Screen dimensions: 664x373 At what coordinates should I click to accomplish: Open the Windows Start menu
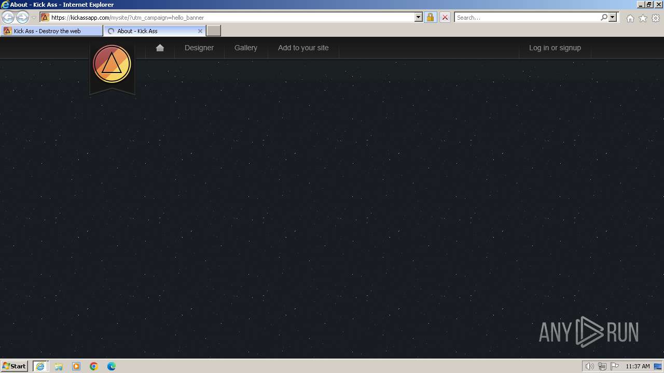pos(15,366)
